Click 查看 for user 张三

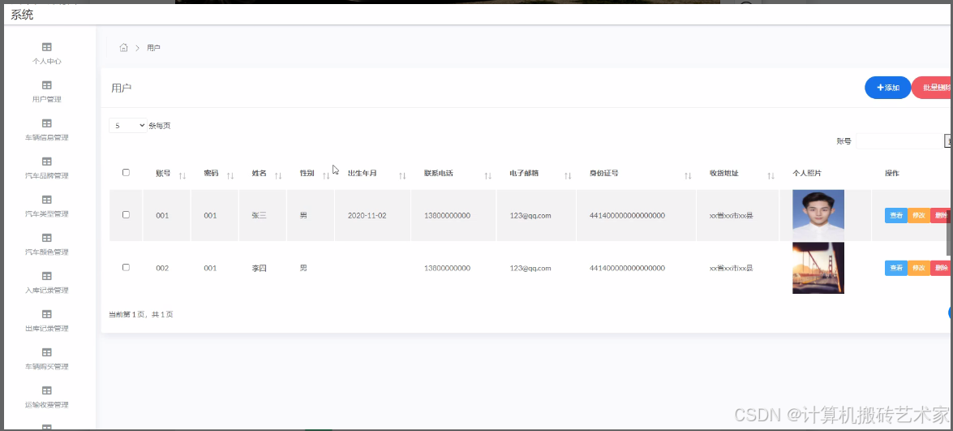pyautogui.click(x=896, y=215)
